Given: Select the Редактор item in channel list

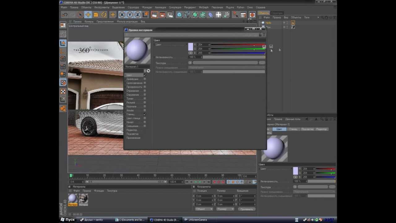Looking at the screenshot, I should point(132,130).
